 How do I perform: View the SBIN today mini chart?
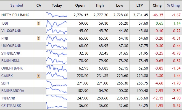click(x=57, y=83)
